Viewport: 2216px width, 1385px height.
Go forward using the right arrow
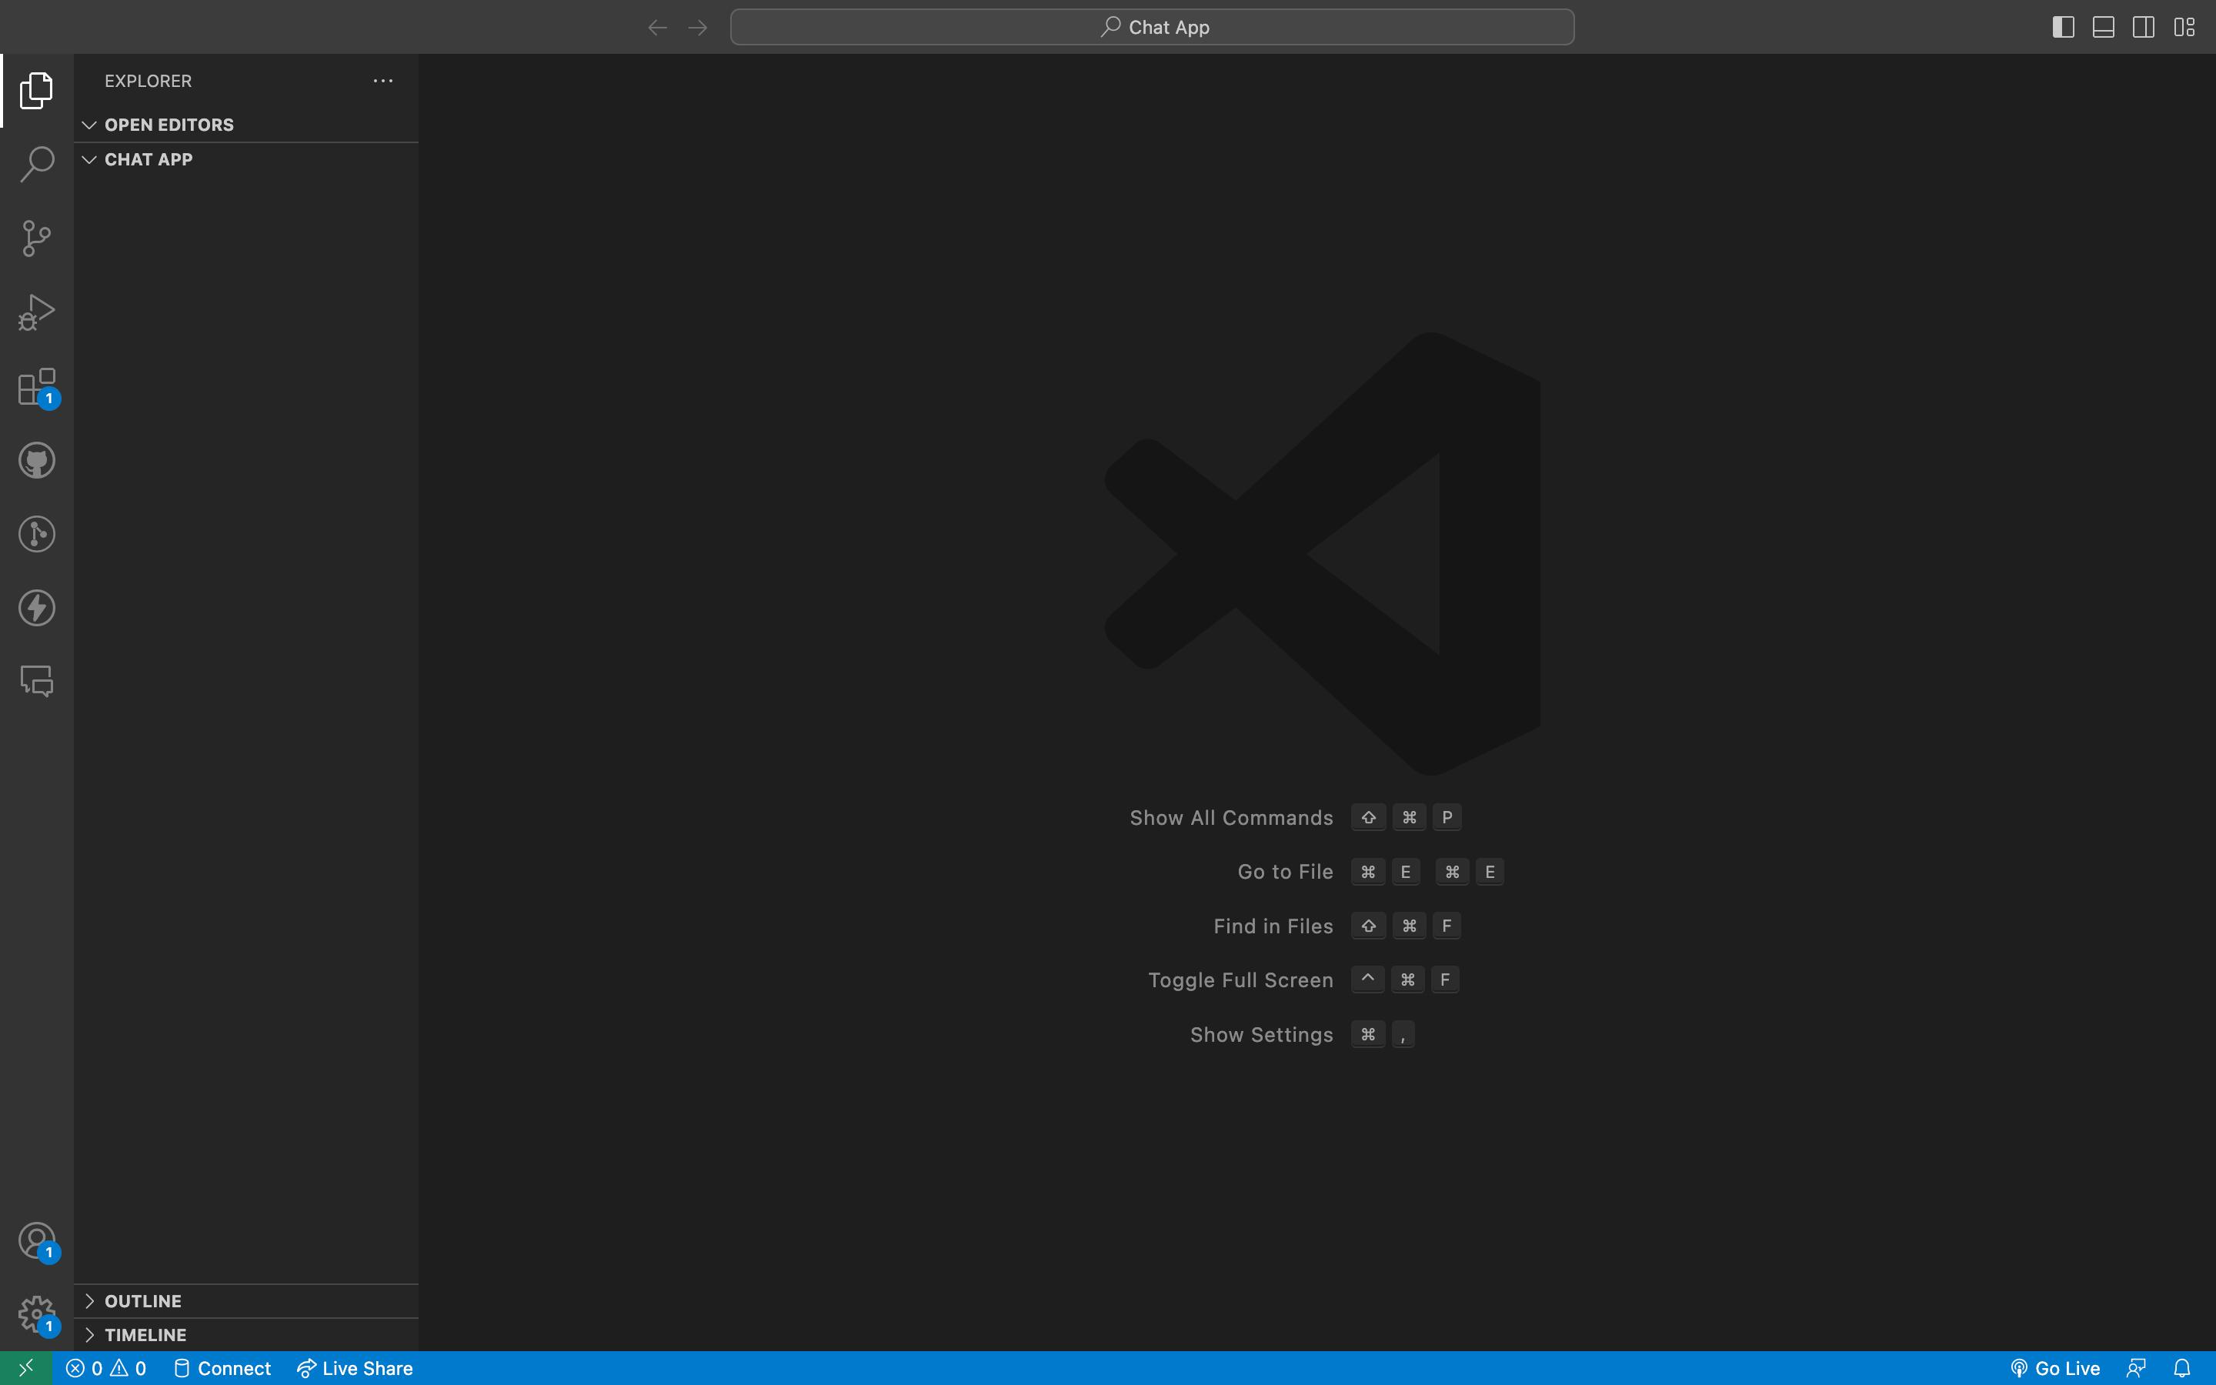[698, 28]
